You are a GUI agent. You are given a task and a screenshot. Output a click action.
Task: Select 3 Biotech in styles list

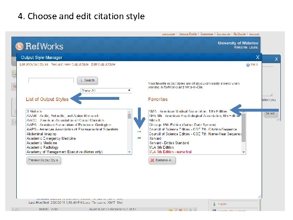pos(34,111)
